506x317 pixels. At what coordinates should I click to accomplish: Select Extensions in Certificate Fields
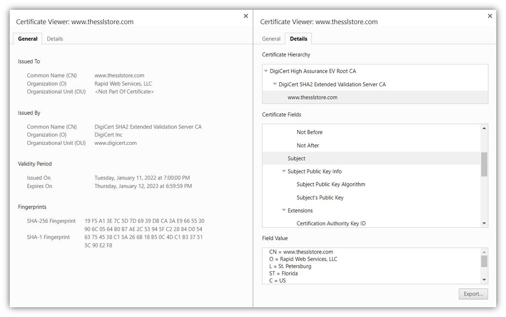click(300, 210)
